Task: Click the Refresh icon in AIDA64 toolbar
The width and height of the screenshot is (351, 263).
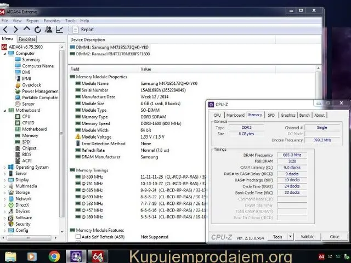Action: coord(37,30)
